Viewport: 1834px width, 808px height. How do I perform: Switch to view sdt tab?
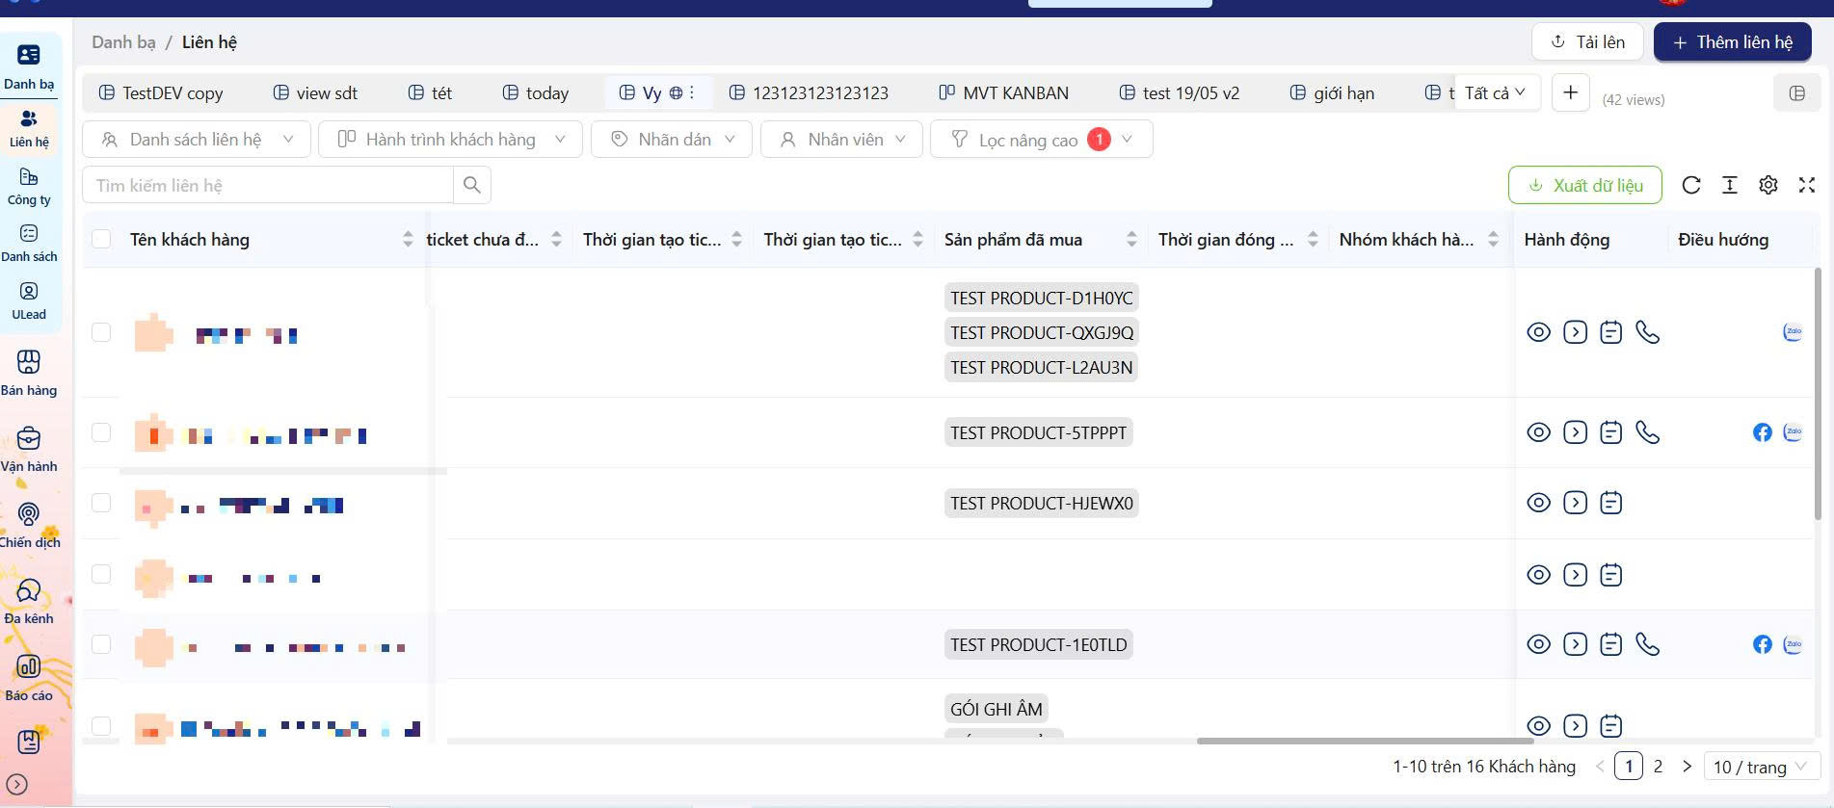click(315, 92)
